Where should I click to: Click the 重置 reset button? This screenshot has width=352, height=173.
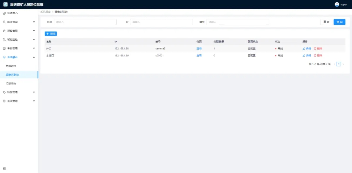326,22
